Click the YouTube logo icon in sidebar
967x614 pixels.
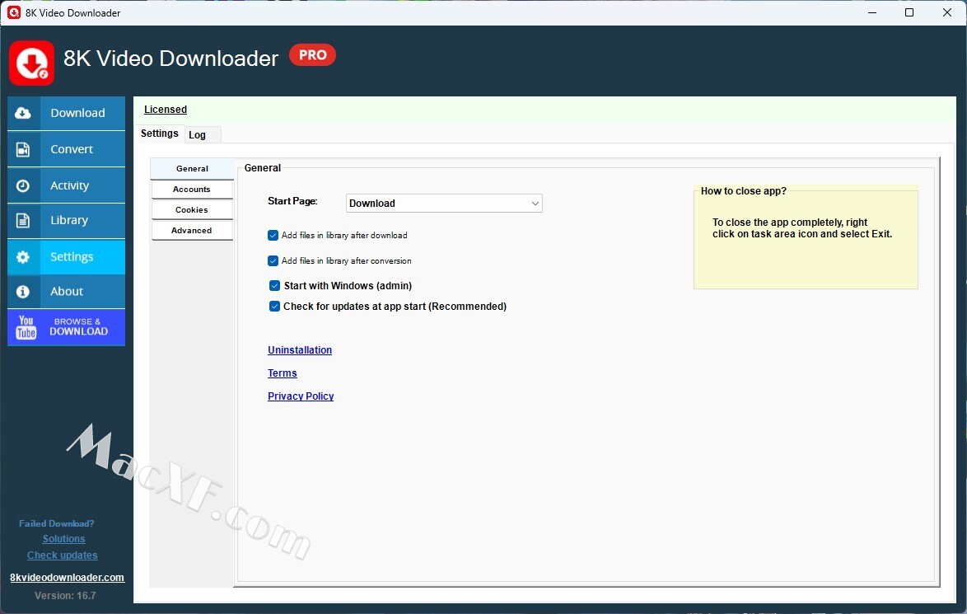26,327
